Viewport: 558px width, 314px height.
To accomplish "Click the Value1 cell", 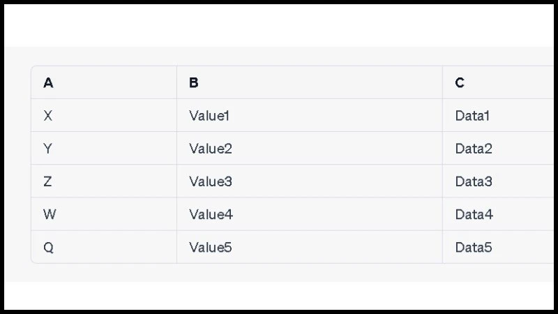I will tap(209, 116).
